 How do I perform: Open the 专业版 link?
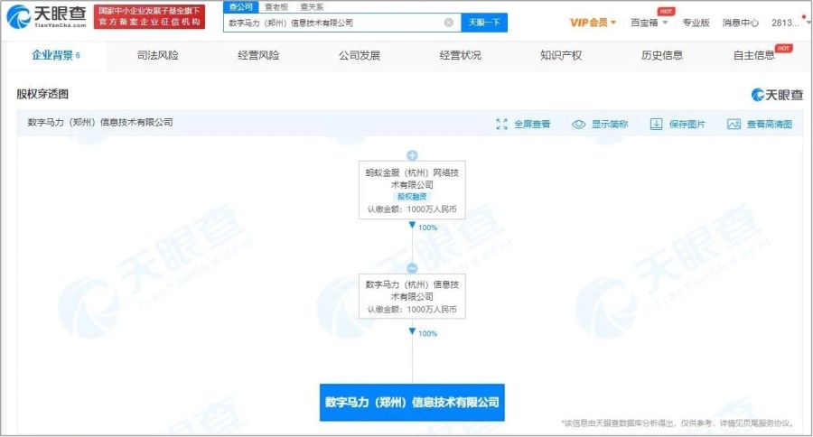[x=696, y=23]
